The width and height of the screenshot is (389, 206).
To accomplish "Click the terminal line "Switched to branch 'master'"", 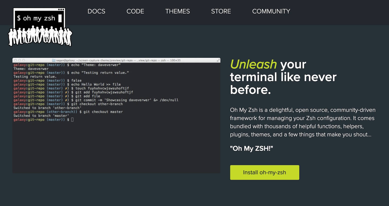I will click(x=41, y=116).
